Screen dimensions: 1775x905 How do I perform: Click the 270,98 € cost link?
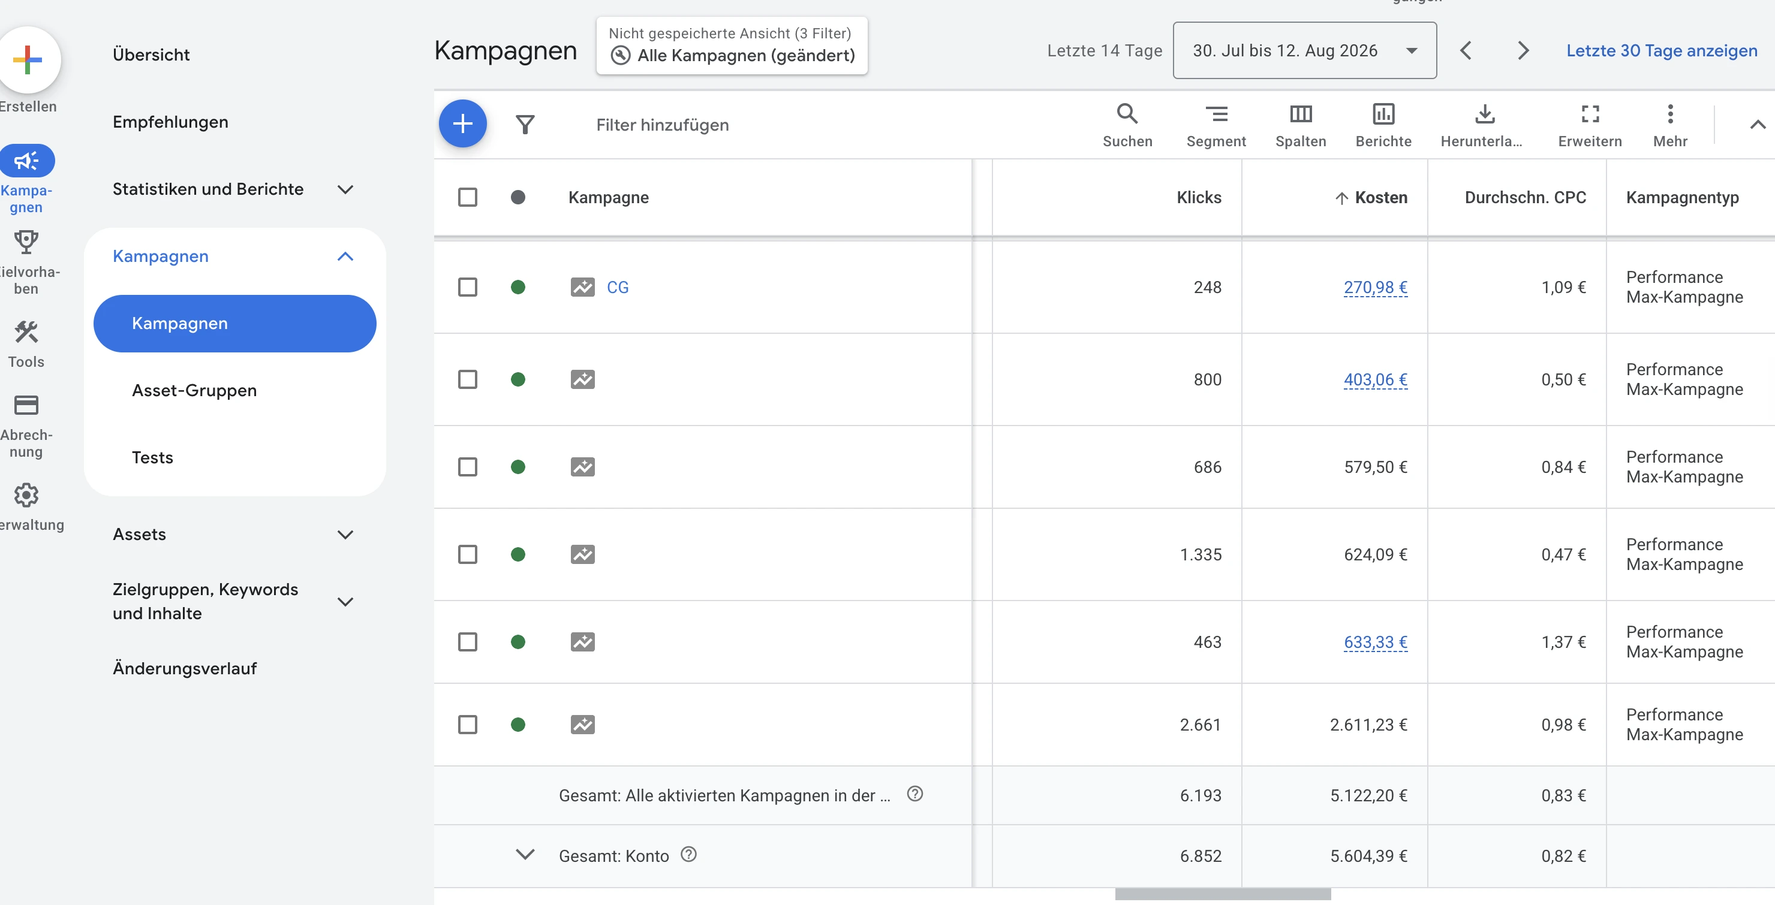1376,287
